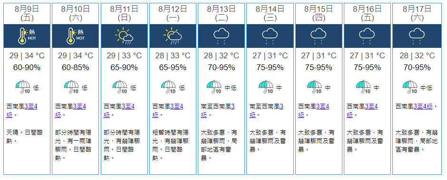Click the rain probability umbrella for 8月9日
This screenshot has height=180, width=447.
(23, 87)
